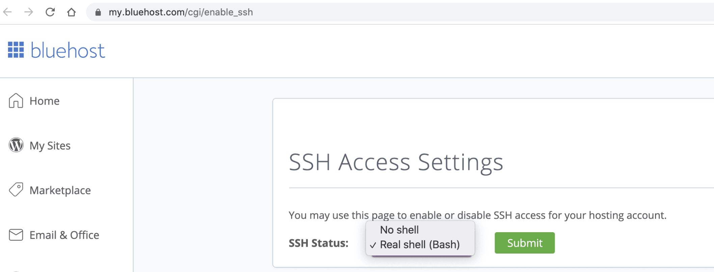Click the Bluehost grid logo icon
This screenshot has width=714, height=272.
coord(16,50)
